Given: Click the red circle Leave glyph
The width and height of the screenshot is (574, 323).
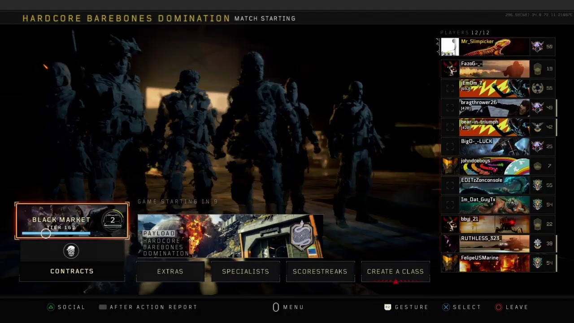Looking at the screenshot, I should click(498, 307).
